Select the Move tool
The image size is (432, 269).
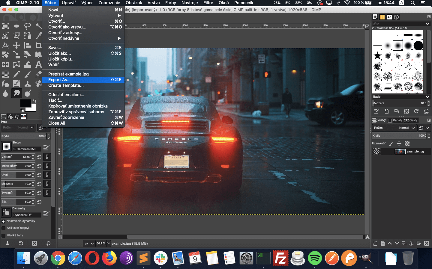[x=16, y=45]
